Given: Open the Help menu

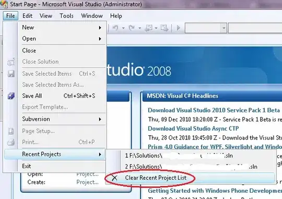Looking at the screenshot, I should tap(116, 16).
